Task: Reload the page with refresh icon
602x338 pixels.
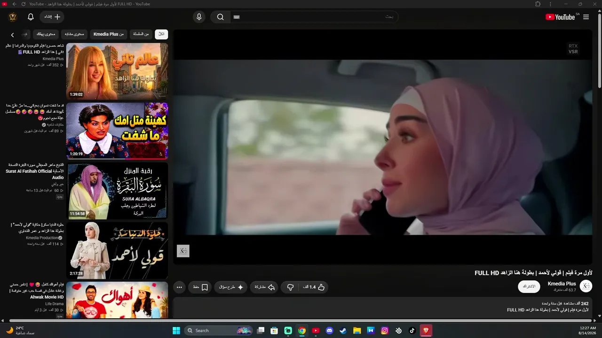Action: click(23, 4)
